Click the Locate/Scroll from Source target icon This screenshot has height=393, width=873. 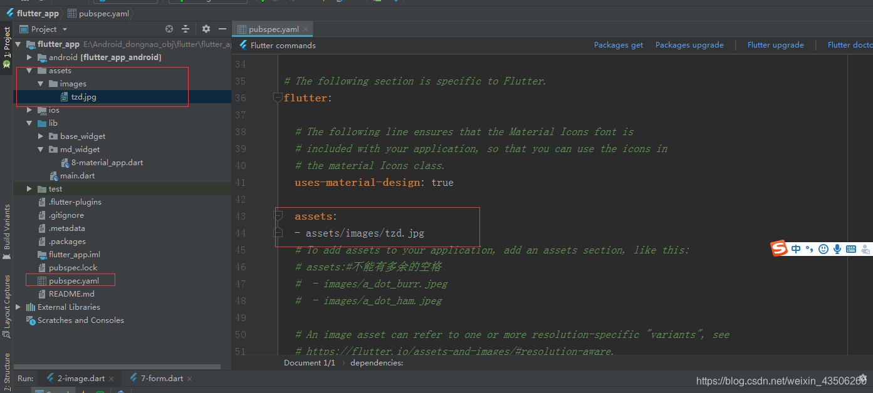pyautogui.click(x=169, y=29)
